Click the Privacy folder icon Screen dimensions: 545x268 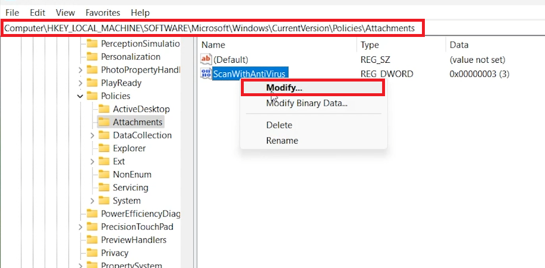coord(92,253)
